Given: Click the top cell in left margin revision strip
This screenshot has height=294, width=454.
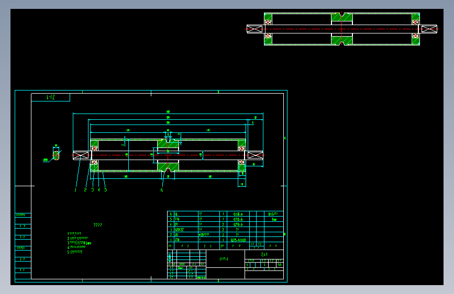Looking at the screenshot, I should pyautogui.click(x=23, y=215).
